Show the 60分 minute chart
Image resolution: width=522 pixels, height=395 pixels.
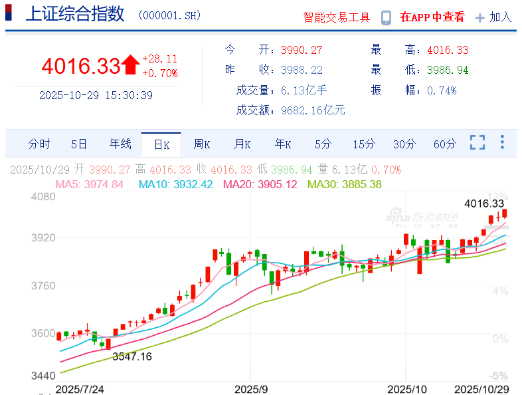pyautogui.click(x=444, y=144)
